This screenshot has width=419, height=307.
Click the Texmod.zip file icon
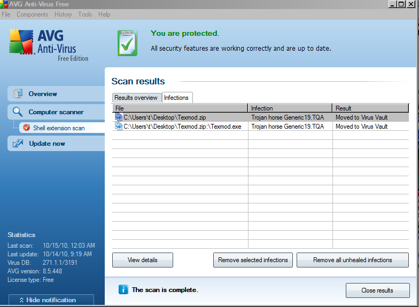pyautogui.click(x=119, y=117)
